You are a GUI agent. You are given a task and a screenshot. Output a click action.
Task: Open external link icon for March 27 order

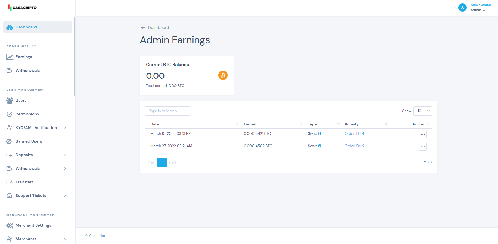click(x=362, y=146)
